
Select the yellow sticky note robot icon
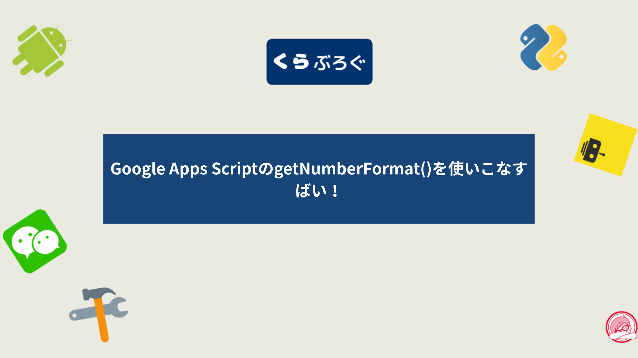tap(605, 145)
